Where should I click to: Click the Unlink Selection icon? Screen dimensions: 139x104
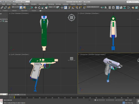click(6, 8)
